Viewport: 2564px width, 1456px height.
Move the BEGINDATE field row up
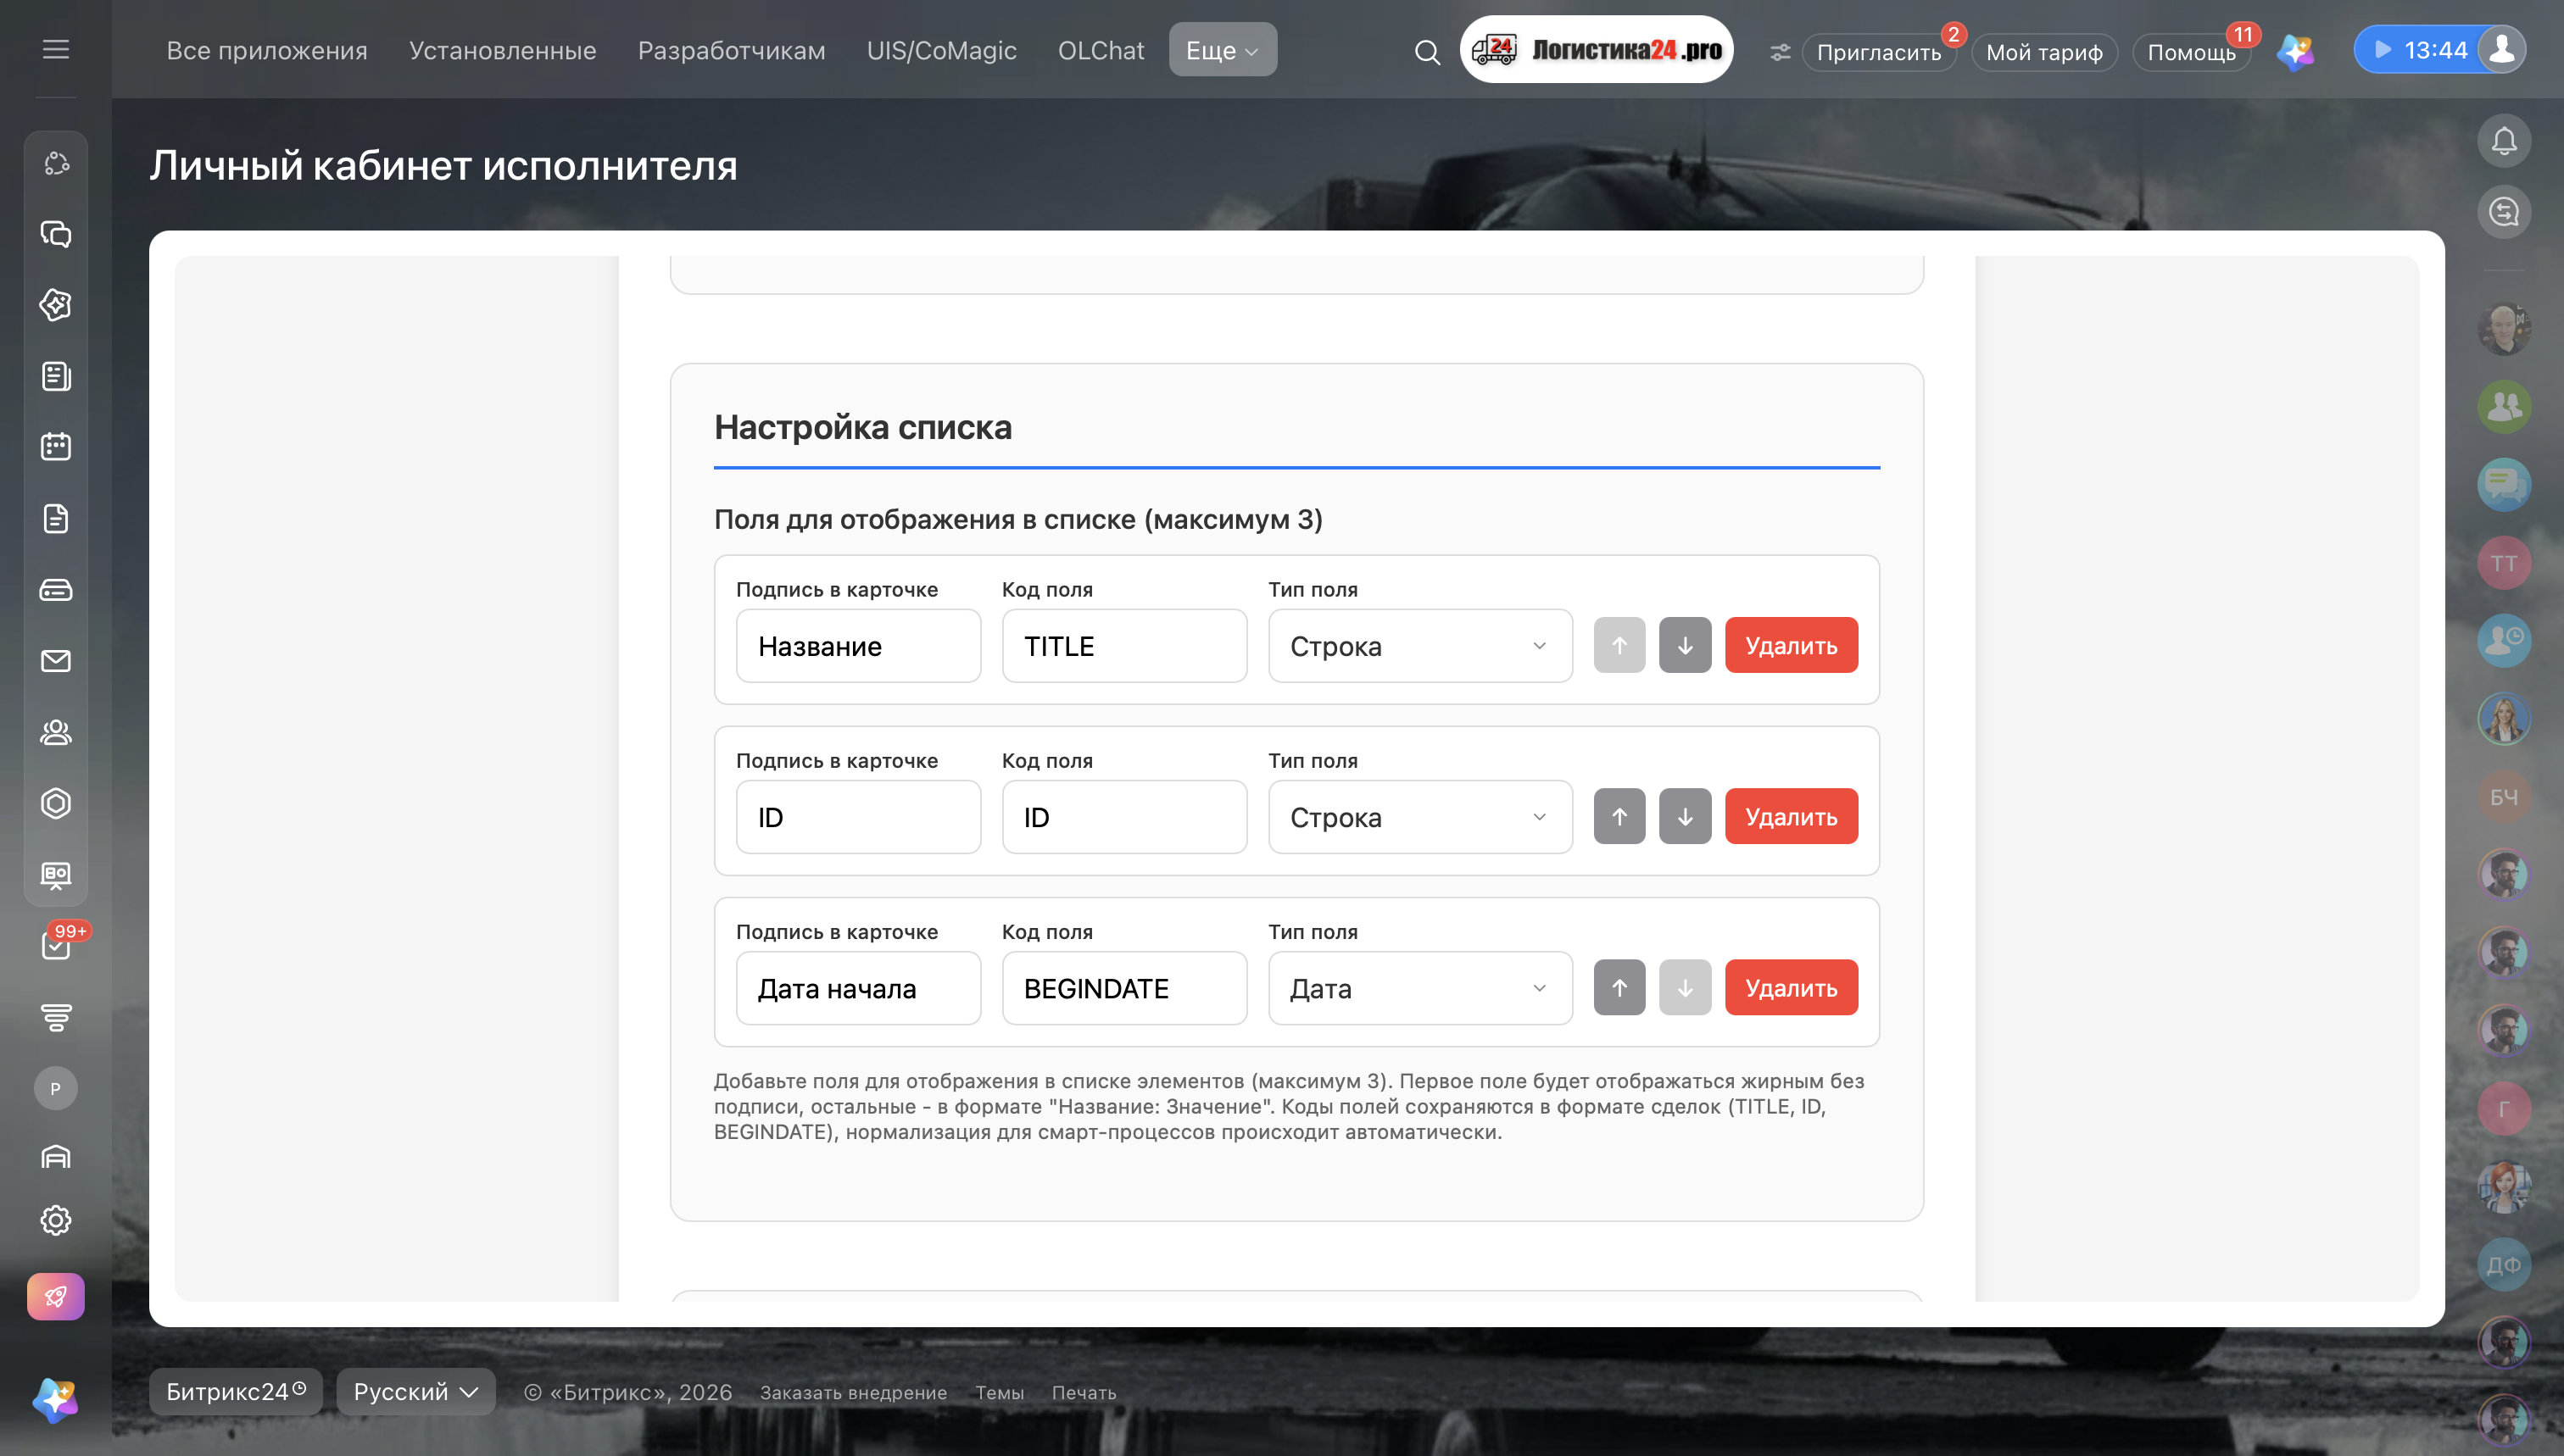(x=1619, y=987)
